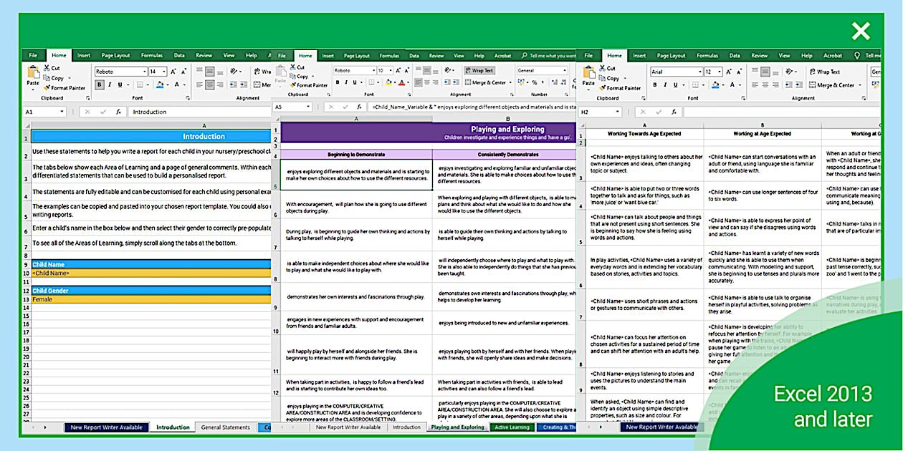Open the Insert Function (fx) icon

(x=118, y=112)
